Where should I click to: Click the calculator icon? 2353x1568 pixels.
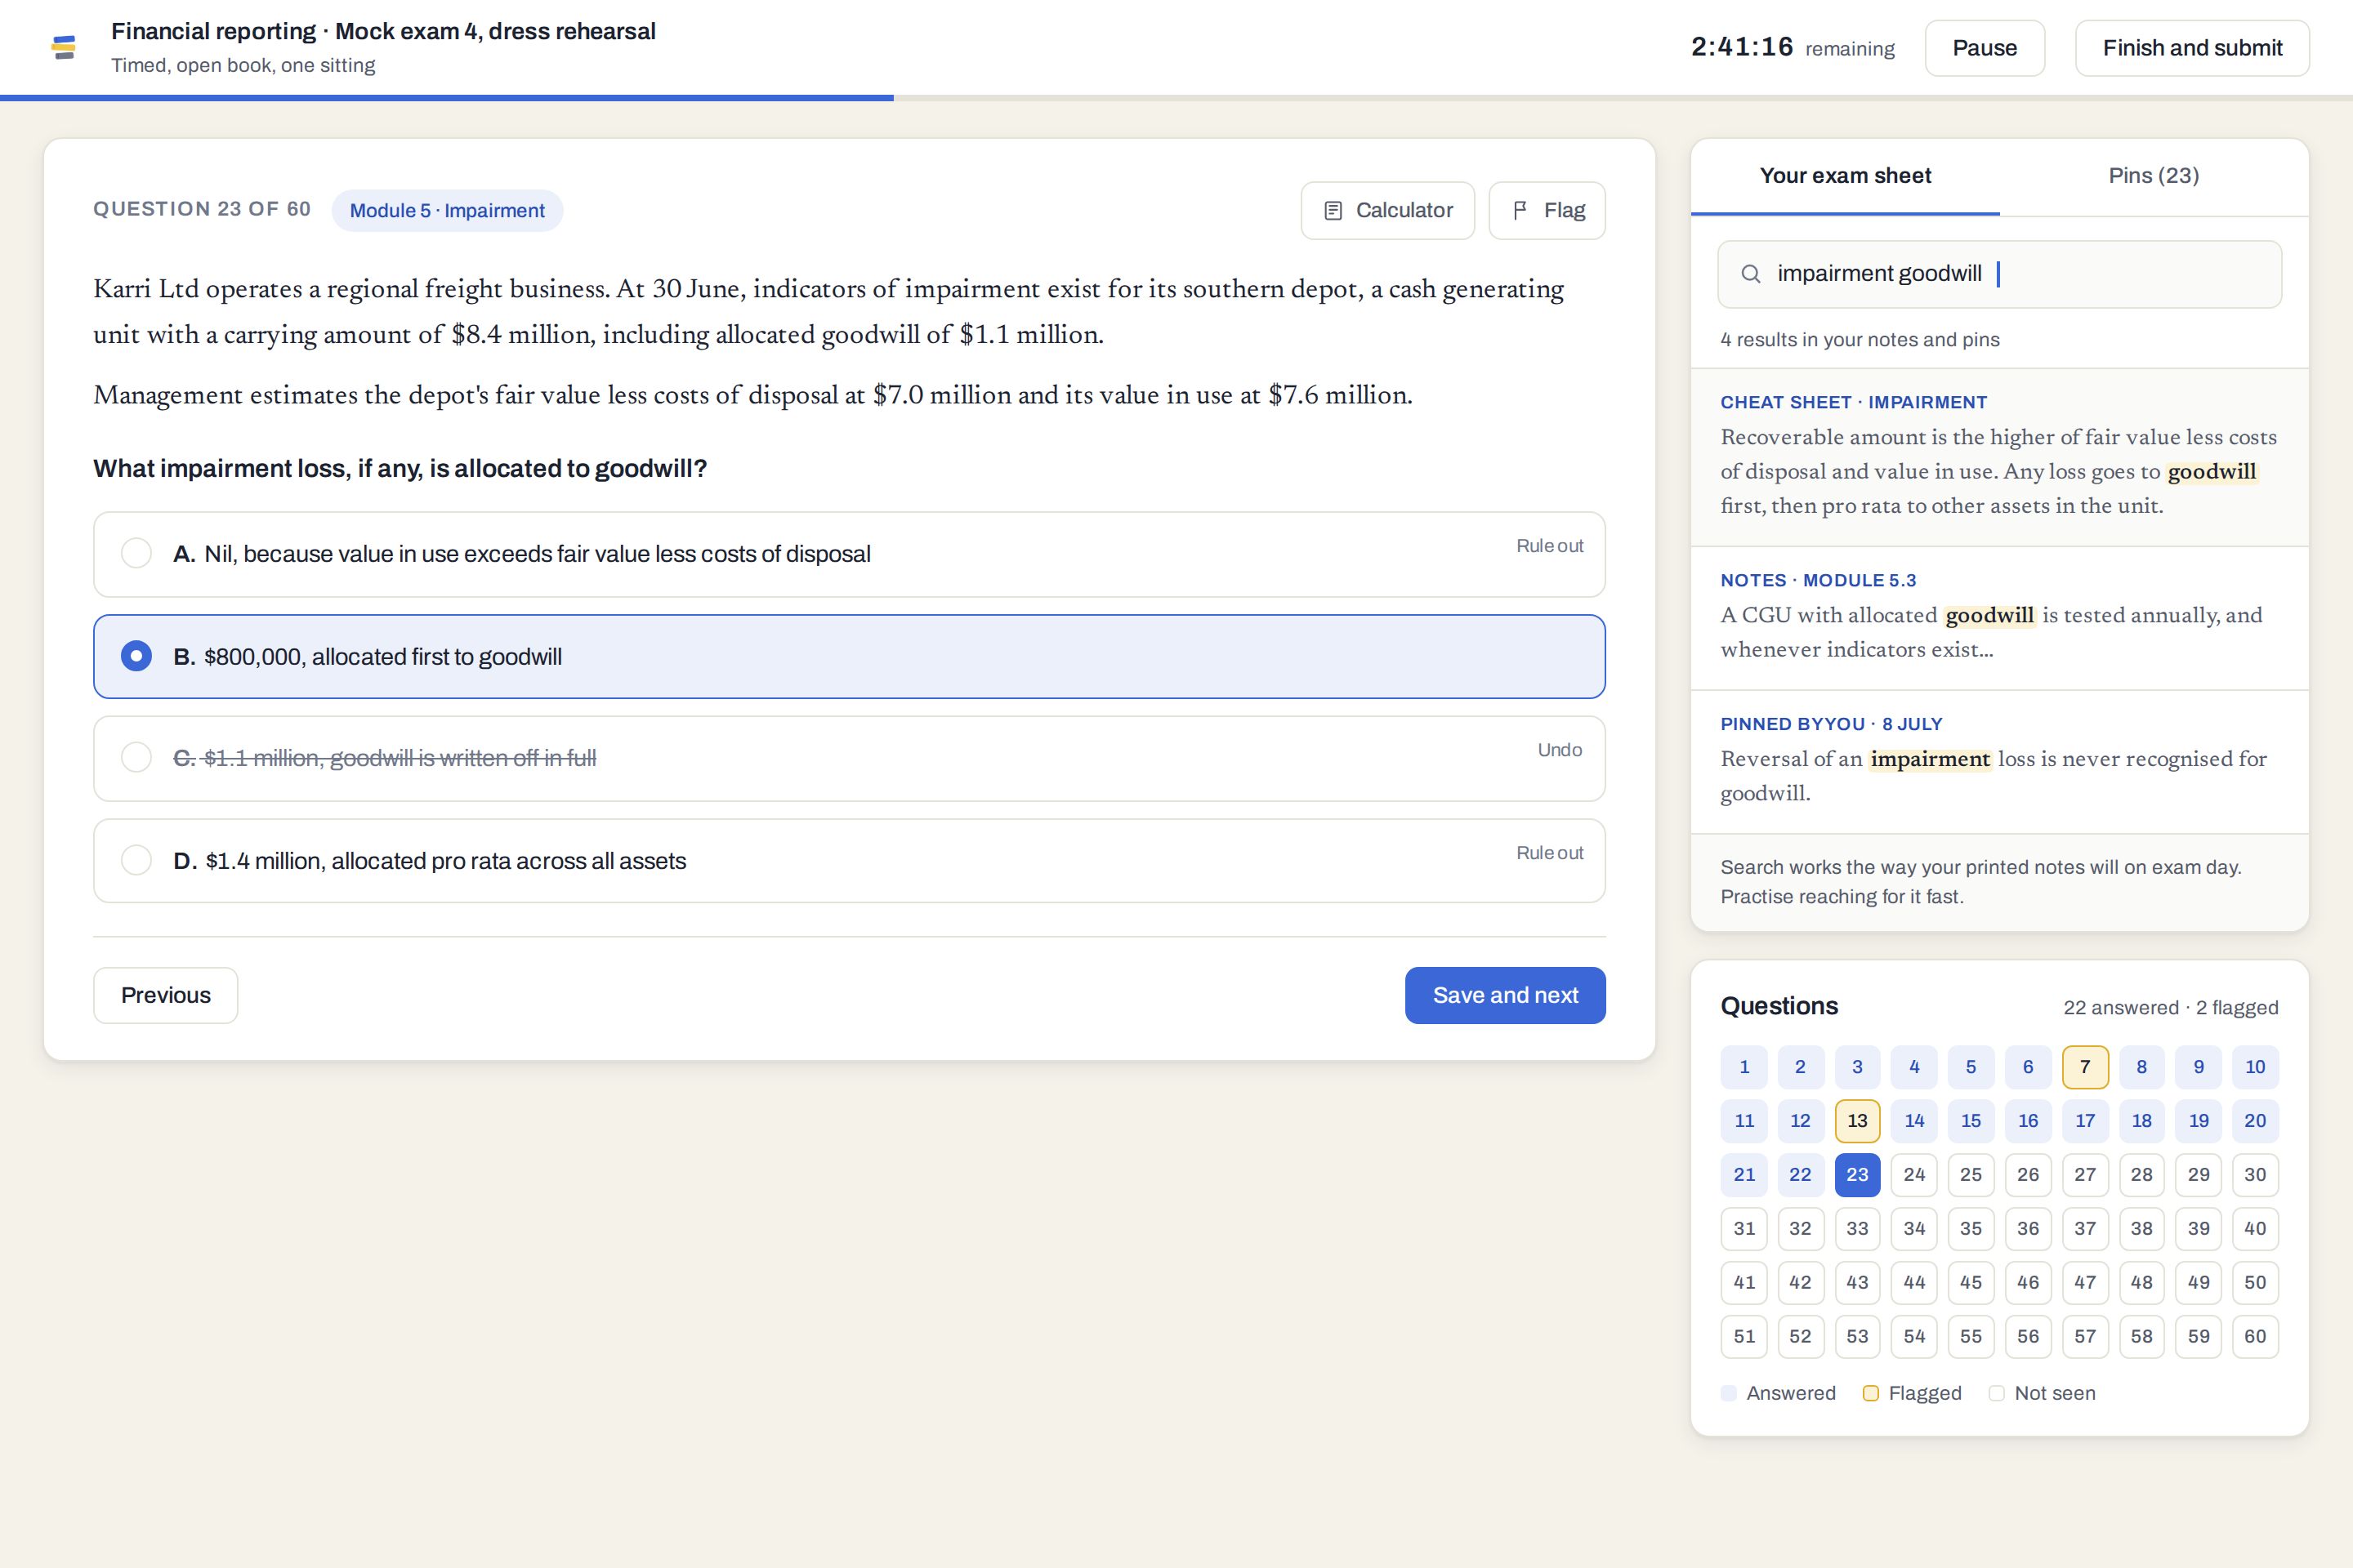[1333, 211]
